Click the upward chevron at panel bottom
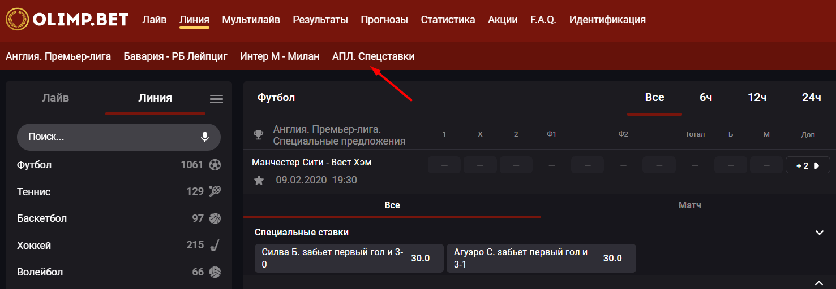 (819, 282)
